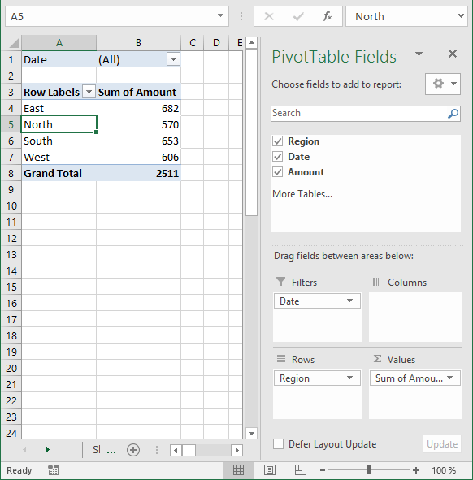Select the cell with value 653
Image resolution: width=473 pixels, height=480 pixels.
tap(138, 141)
